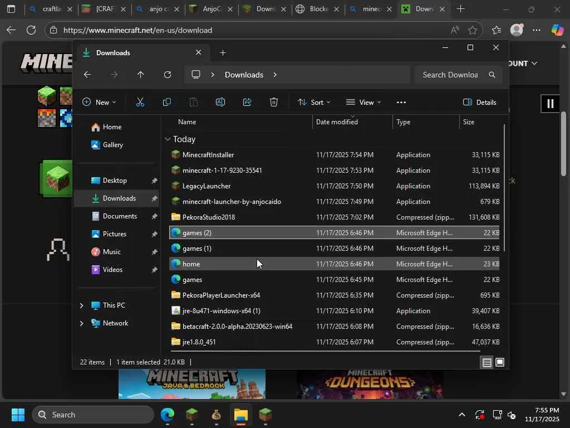This screenshot has height=428, width=570.
Task: Click the Copy icon in Explorer toolbar
Action: (x=167, y=103)
